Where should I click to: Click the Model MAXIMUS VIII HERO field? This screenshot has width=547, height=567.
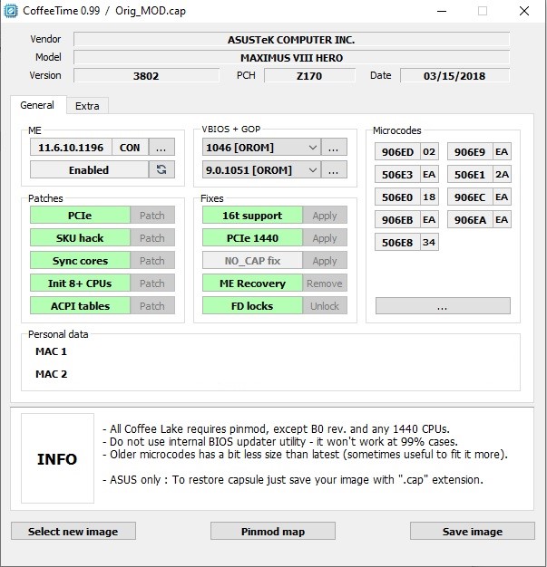(291, 57)
